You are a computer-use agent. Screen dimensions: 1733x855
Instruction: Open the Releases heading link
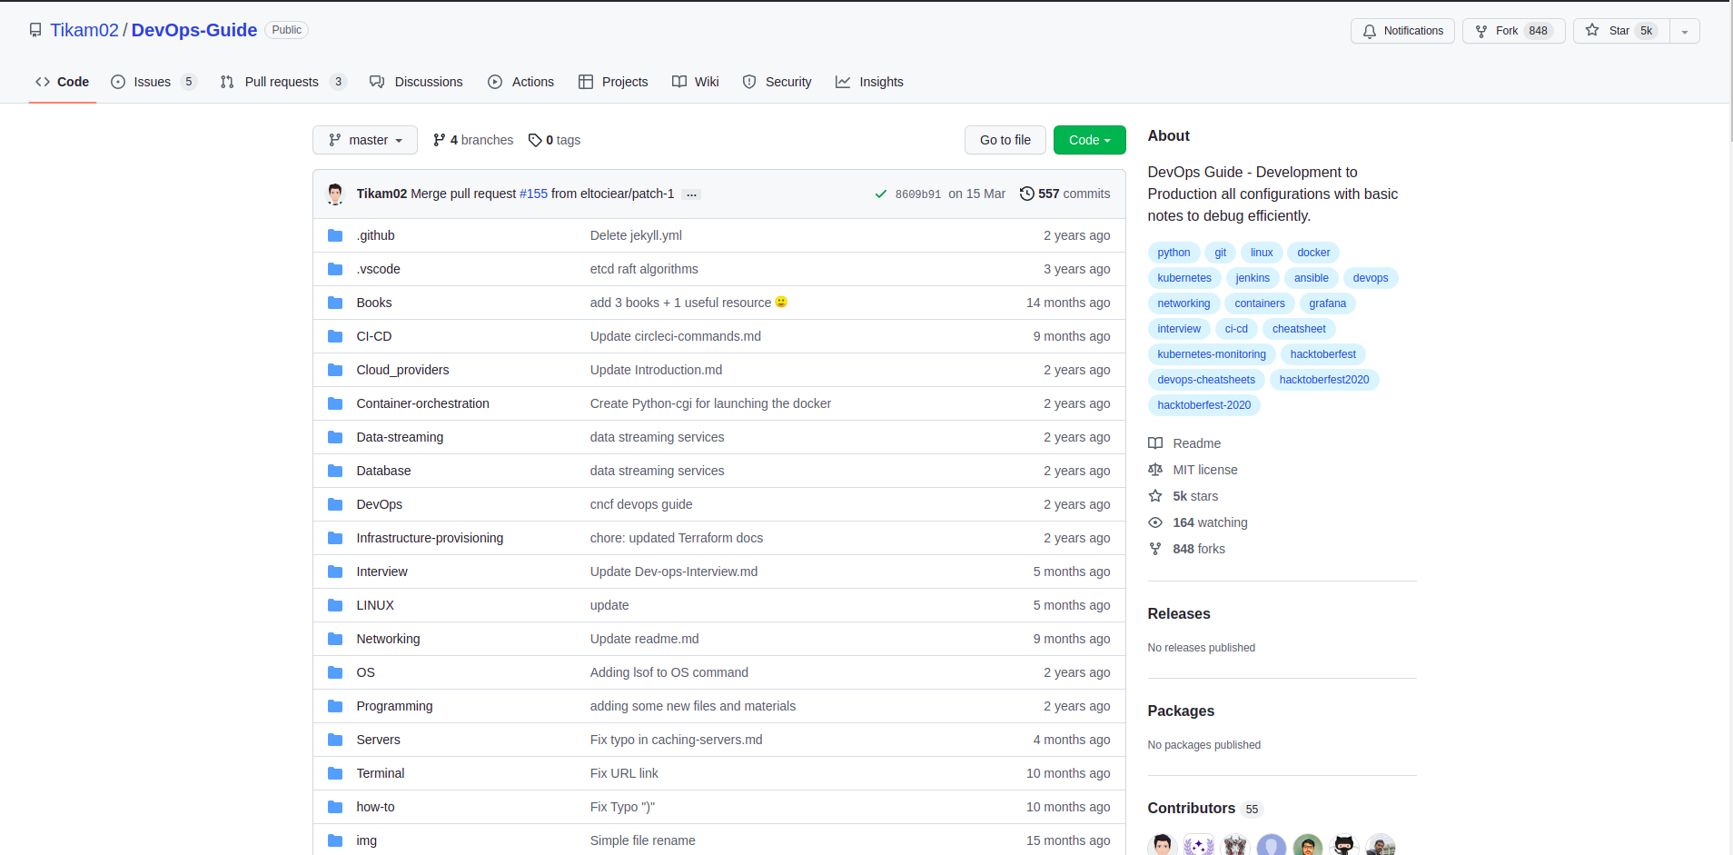(1179, 614)
